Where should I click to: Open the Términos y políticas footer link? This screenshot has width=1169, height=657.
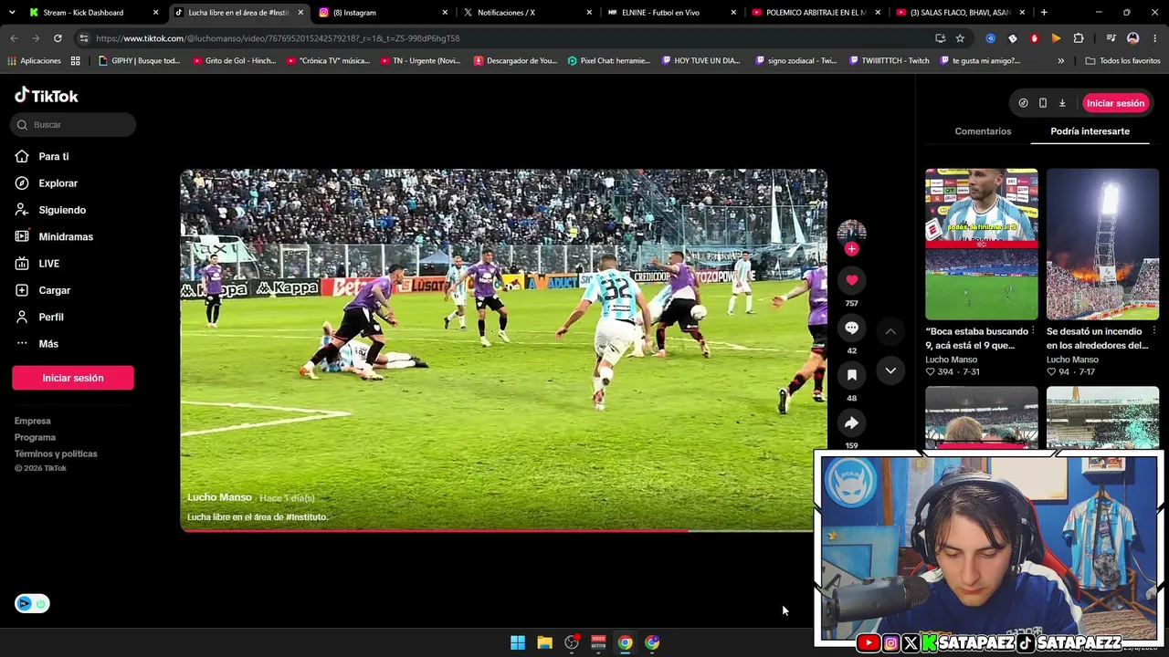pyautogui.click(x=56, y=454)
